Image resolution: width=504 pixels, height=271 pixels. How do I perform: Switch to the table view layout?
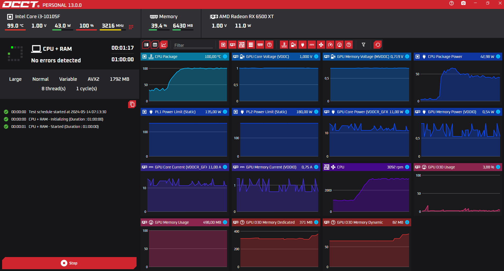pos(155,45)
